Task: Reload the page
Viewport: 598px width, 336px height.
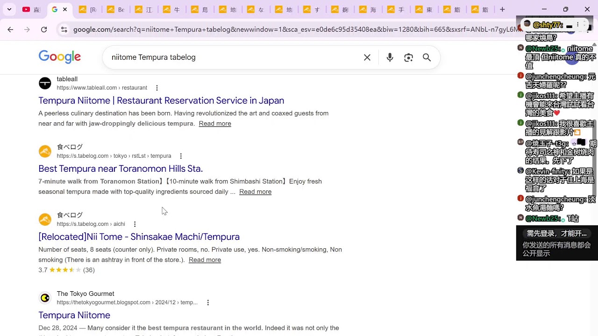Action: (x=44, y=29)
